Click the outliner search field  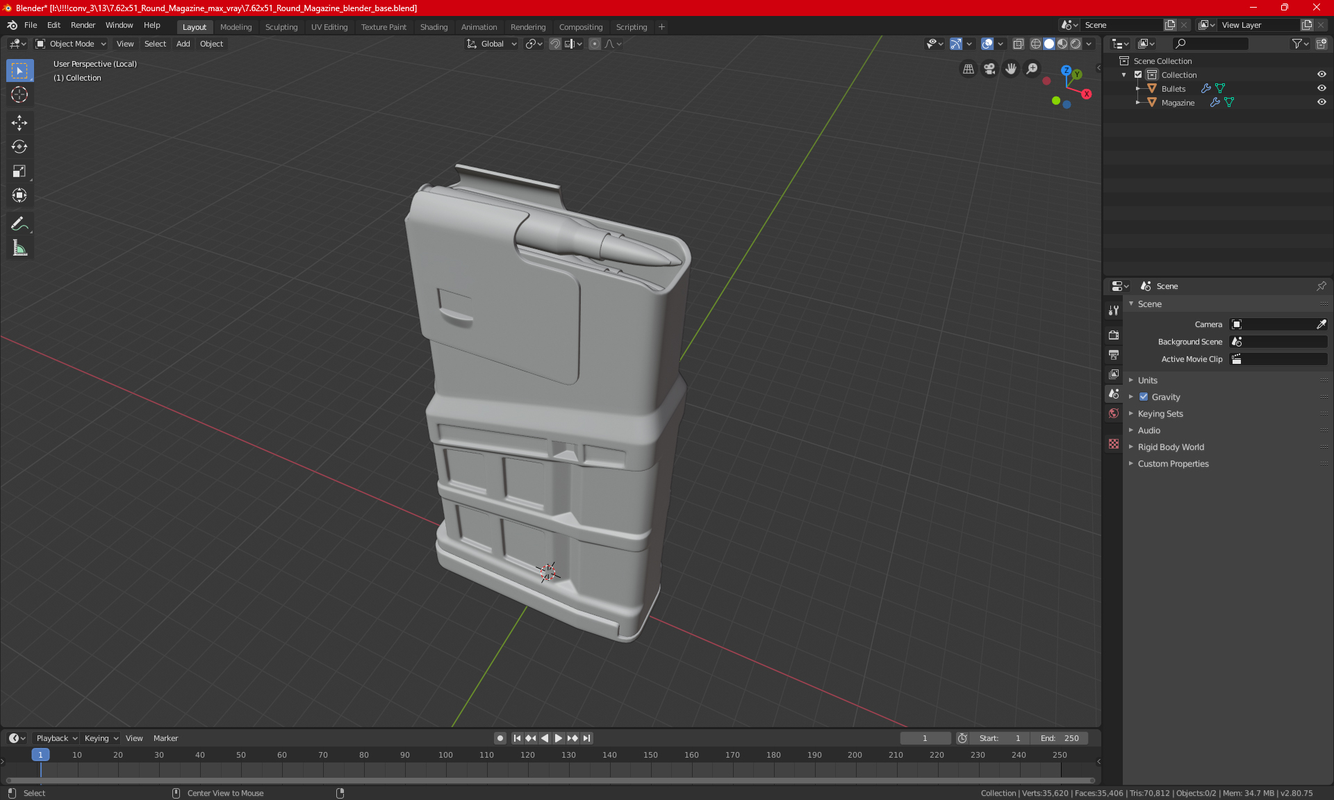(1210, 44)
